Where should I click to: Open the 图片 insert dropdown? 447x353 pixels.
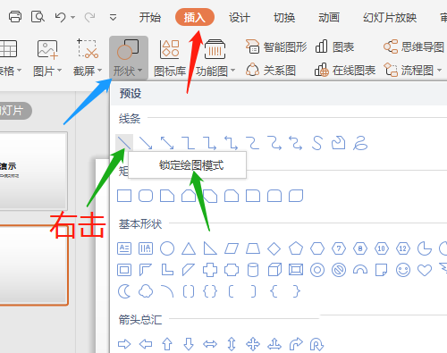[47, 58]
